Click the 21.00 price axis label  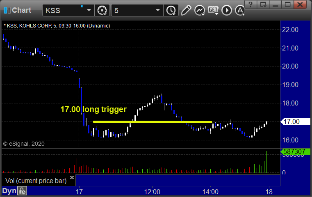pos(290,48)
